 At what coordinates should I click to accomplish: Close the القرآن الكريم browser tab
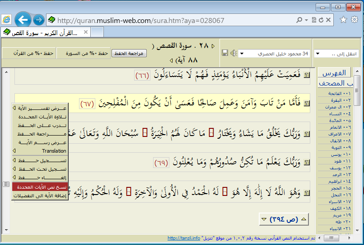click(86, 32)
